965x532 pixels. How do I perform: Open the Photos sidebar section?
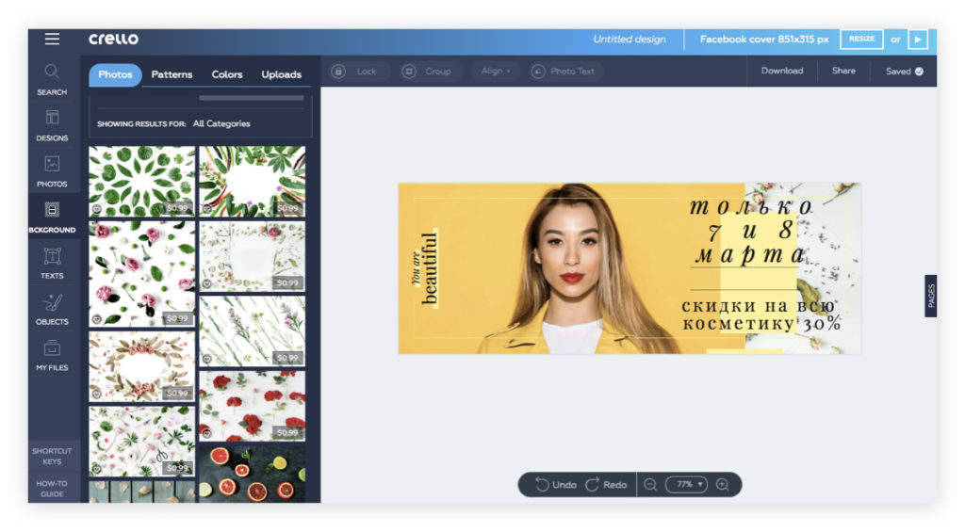pos(52,170)
